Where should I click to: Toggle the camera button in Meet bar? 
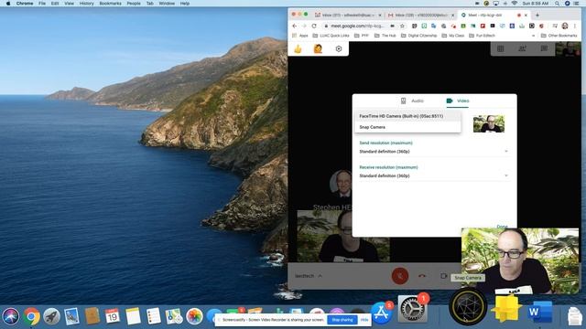[x=443, y=276]
